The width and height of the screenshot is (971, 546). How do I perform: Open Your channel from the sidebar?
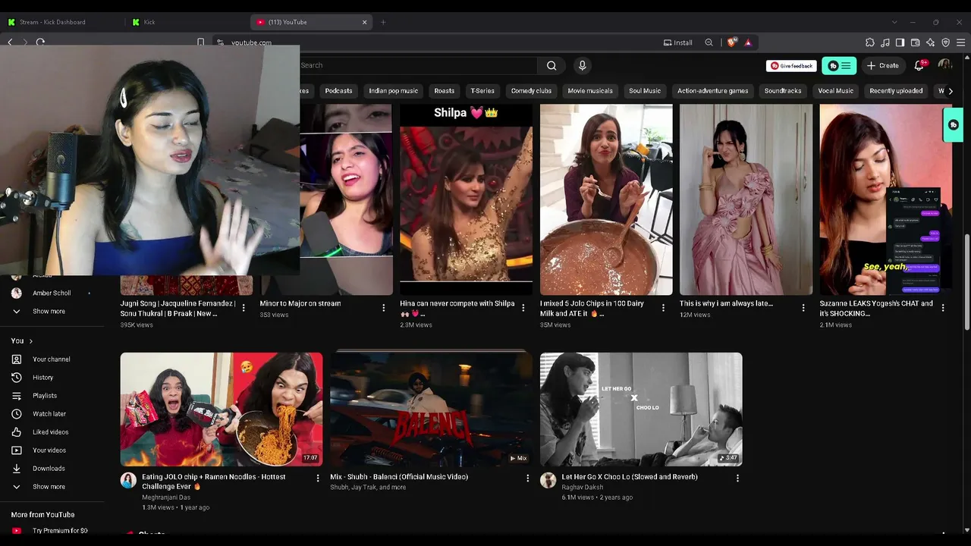52,359
